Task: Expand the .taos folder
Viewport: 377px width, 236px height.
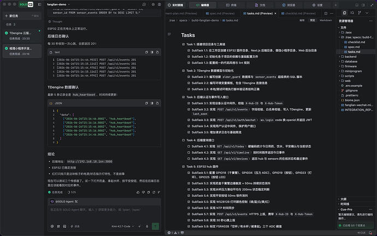Action: pyautogui.click(x=349, y=32)
